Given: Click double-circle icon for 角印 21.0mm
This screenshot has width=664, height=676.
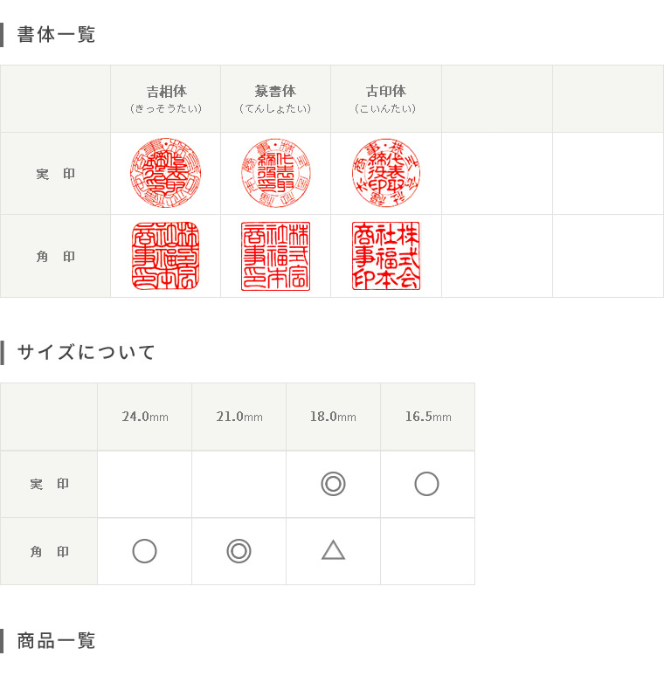Looking at the screenshot, I should click(x=239, y=551).
